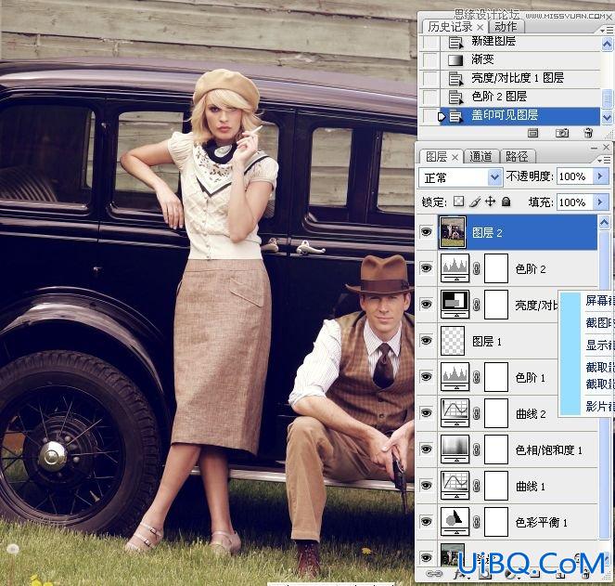Click the 新建图层 history state icon
The image size is (615, 586).
click(x=455, y=41)
